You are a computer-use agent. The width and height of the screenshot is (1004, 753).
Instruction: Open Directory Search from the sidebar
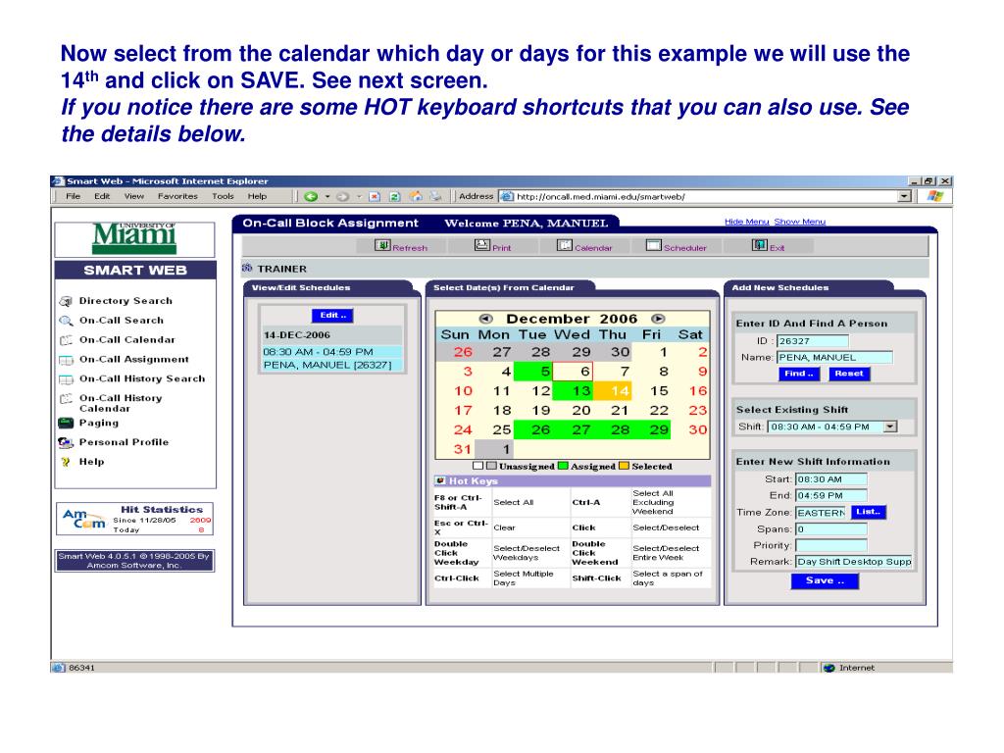point(125,301)
